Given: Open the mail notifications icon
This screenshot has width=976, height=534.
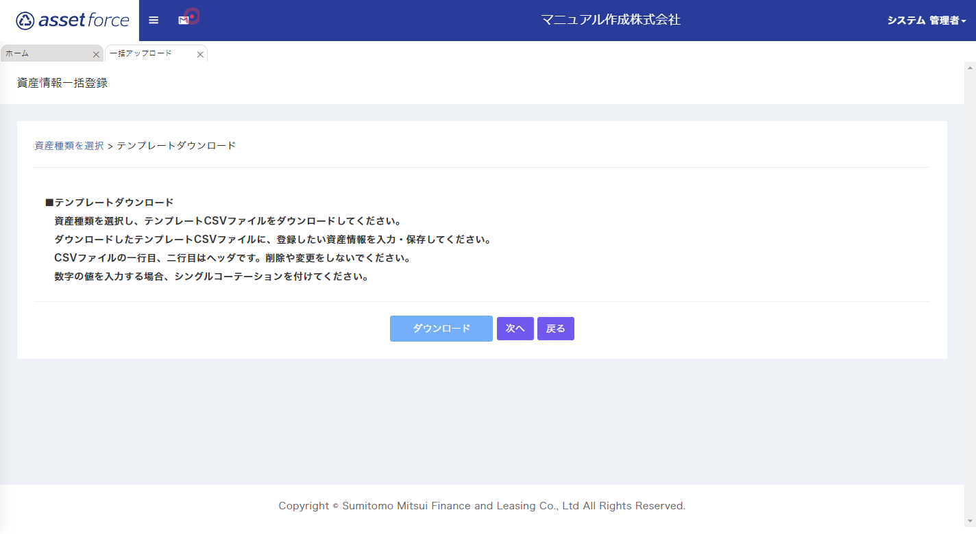Looking at the screenshot, I should (x=184, y=21).
